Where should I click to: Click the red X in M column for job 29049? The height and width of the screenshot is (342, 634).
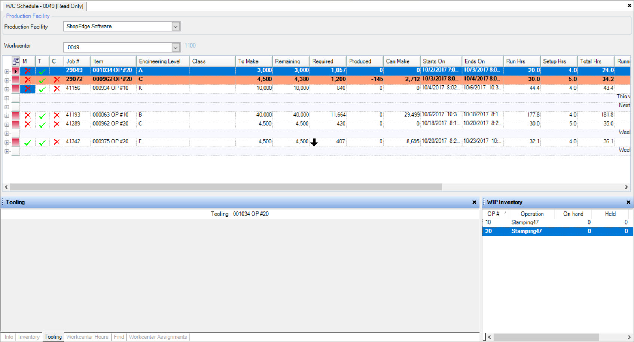(28, 71)
